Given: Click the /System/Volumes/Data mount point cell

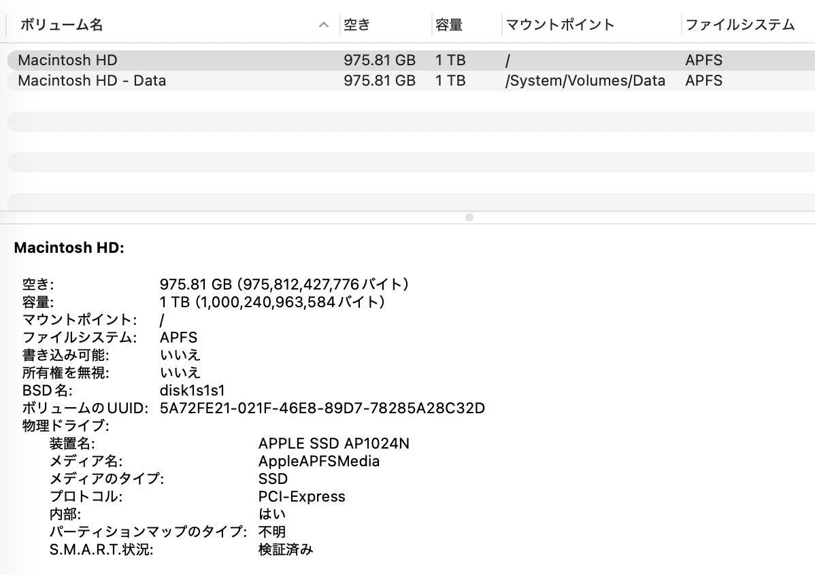Looking at the screenshot, I should click(585, 80).
